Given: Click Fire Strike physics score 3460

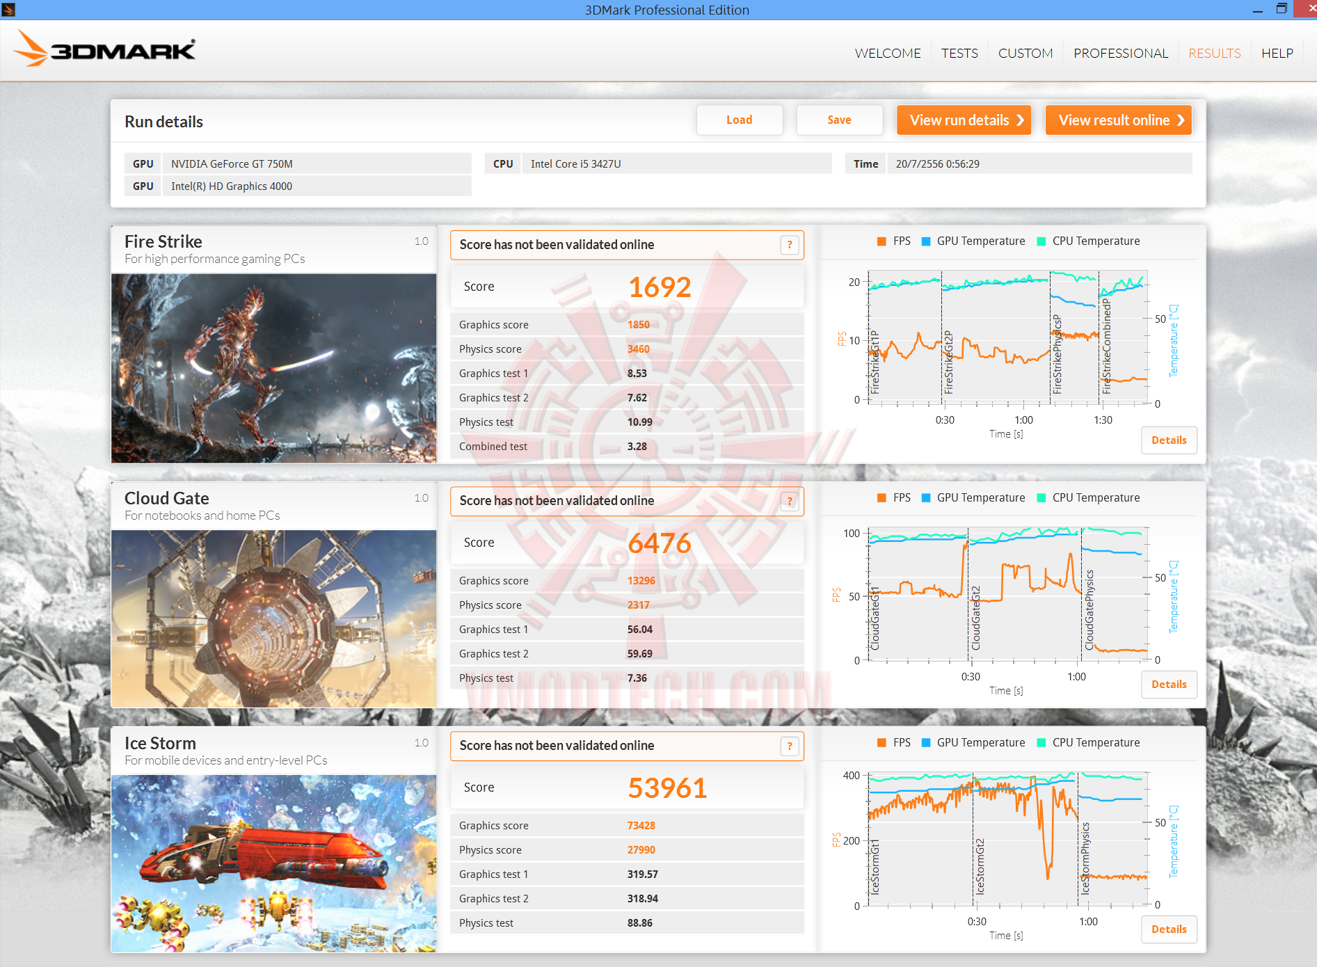Looking at the screenshot, I should tap(639, 349).
